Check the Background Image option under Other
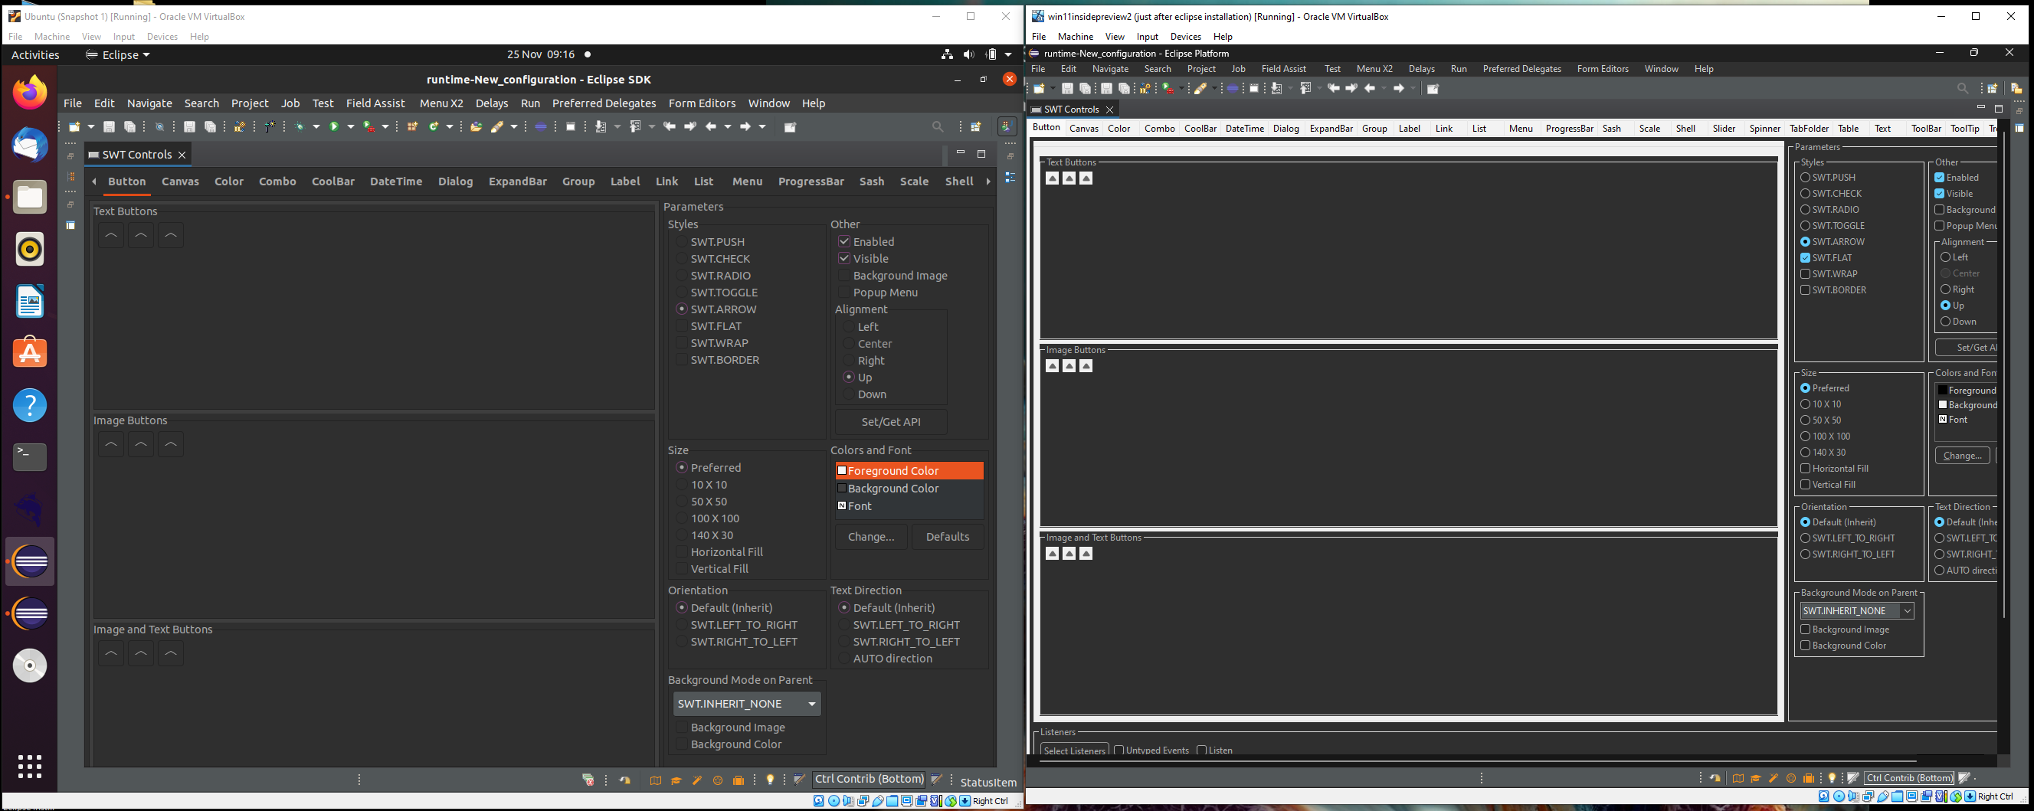2034x811 pixels. click(x=844, y=275)
